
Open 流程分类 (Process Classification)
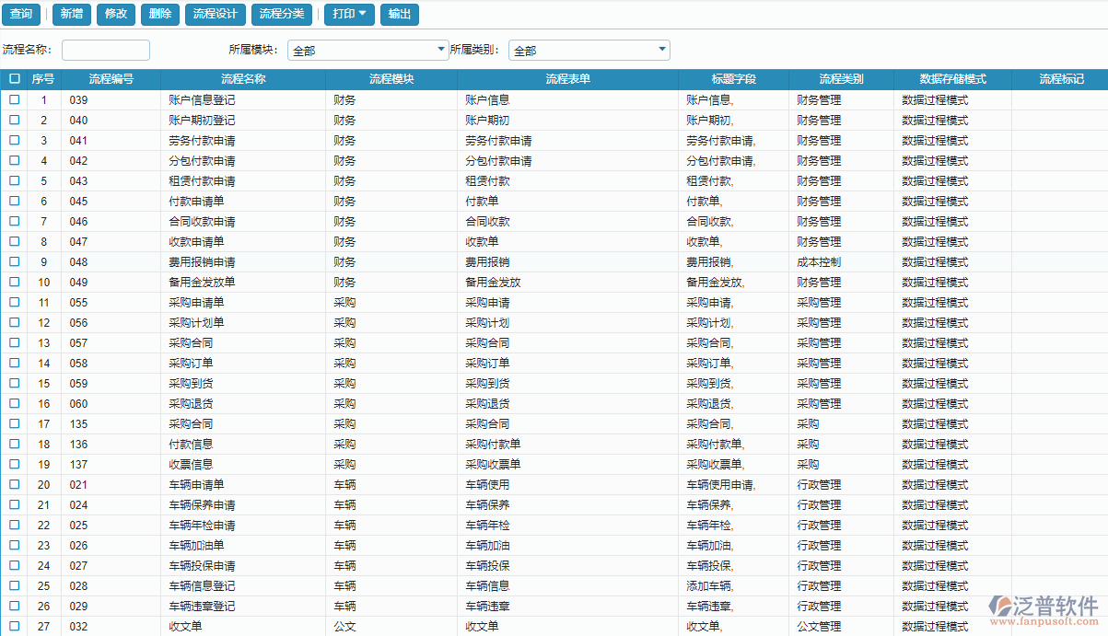tap(281, 14)
